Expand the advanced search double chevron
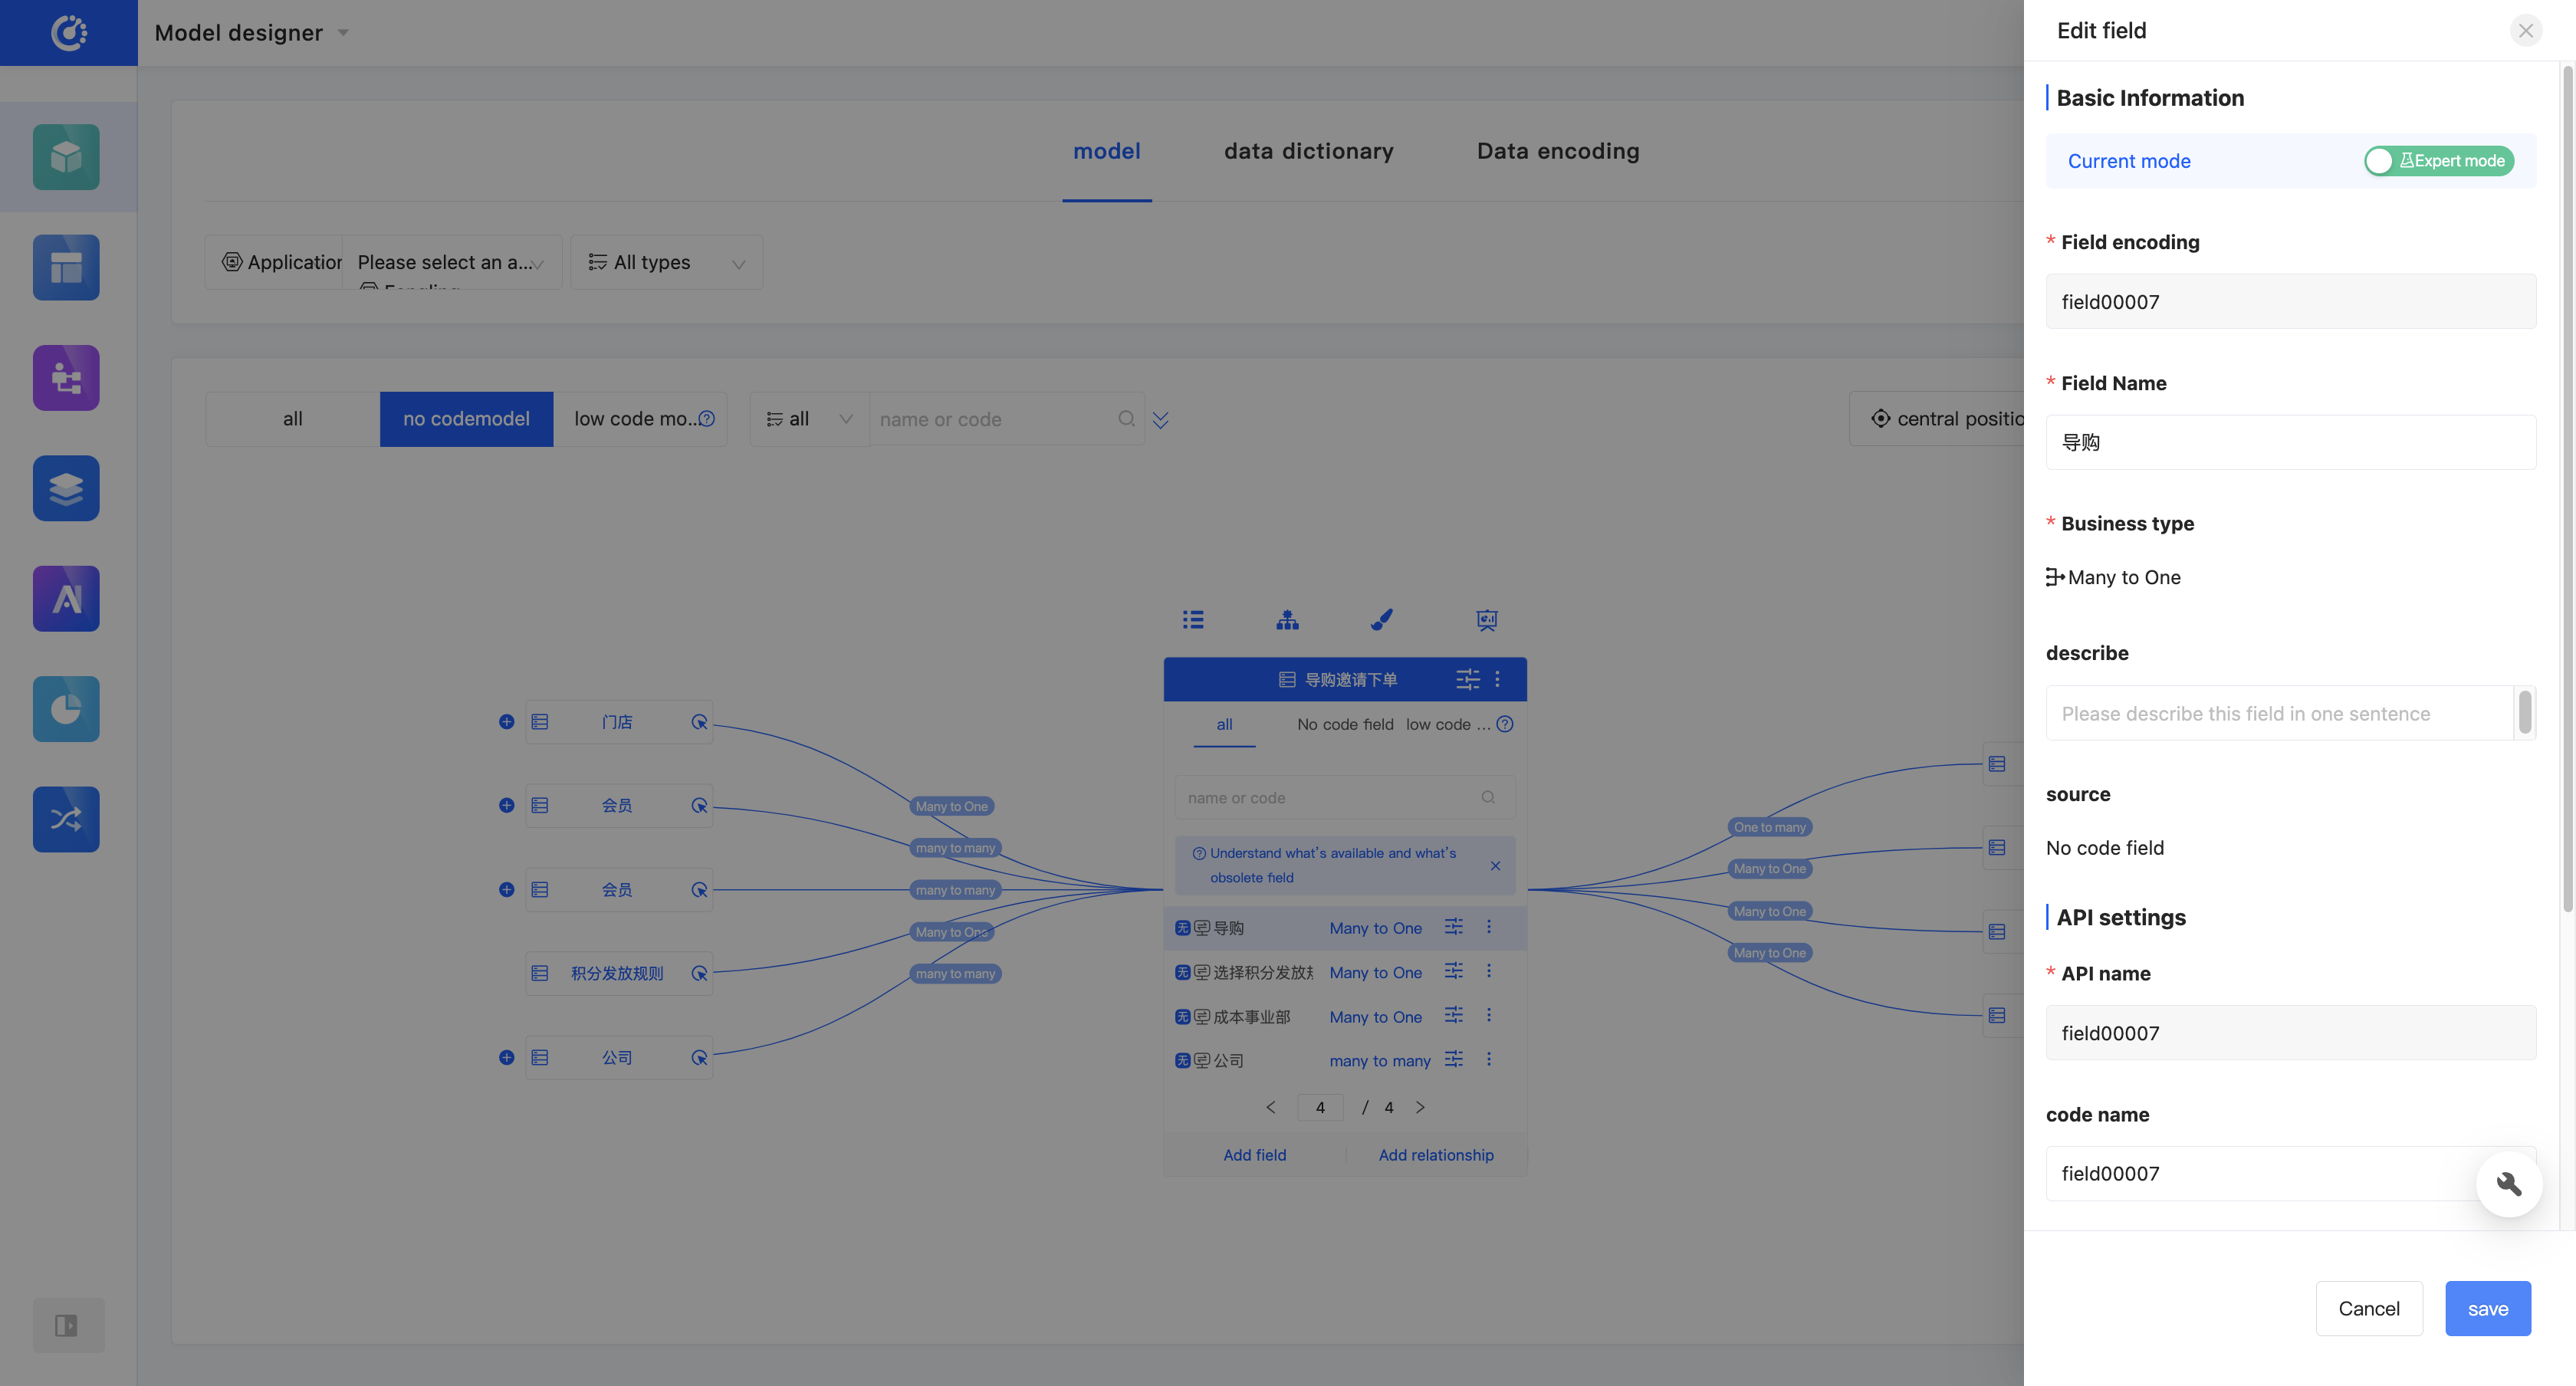The height and width of the screenshot is (1386, 2576). 1160,420
